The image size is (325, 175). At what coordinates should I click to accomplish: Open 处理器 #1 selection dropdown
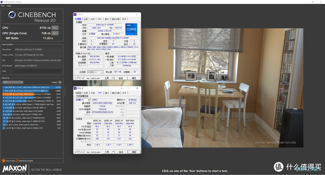[x=95, y=72]
